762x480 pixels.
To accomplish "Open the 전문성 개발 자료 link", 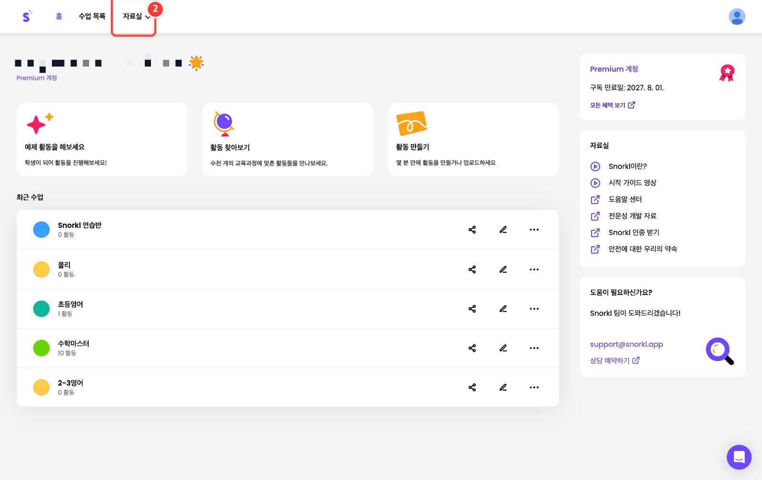I will click(x=632, y=216).
